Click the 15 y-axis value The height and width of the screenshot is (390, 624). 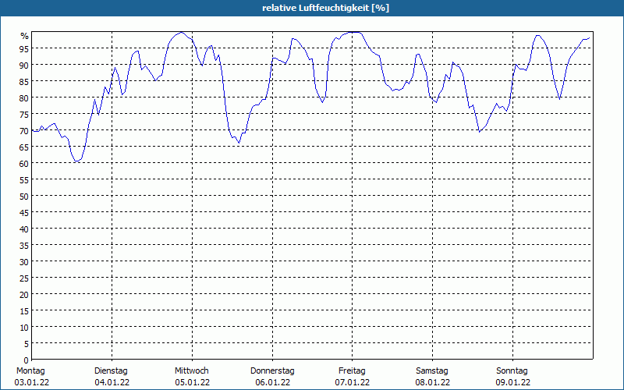[x=24, y=311]
